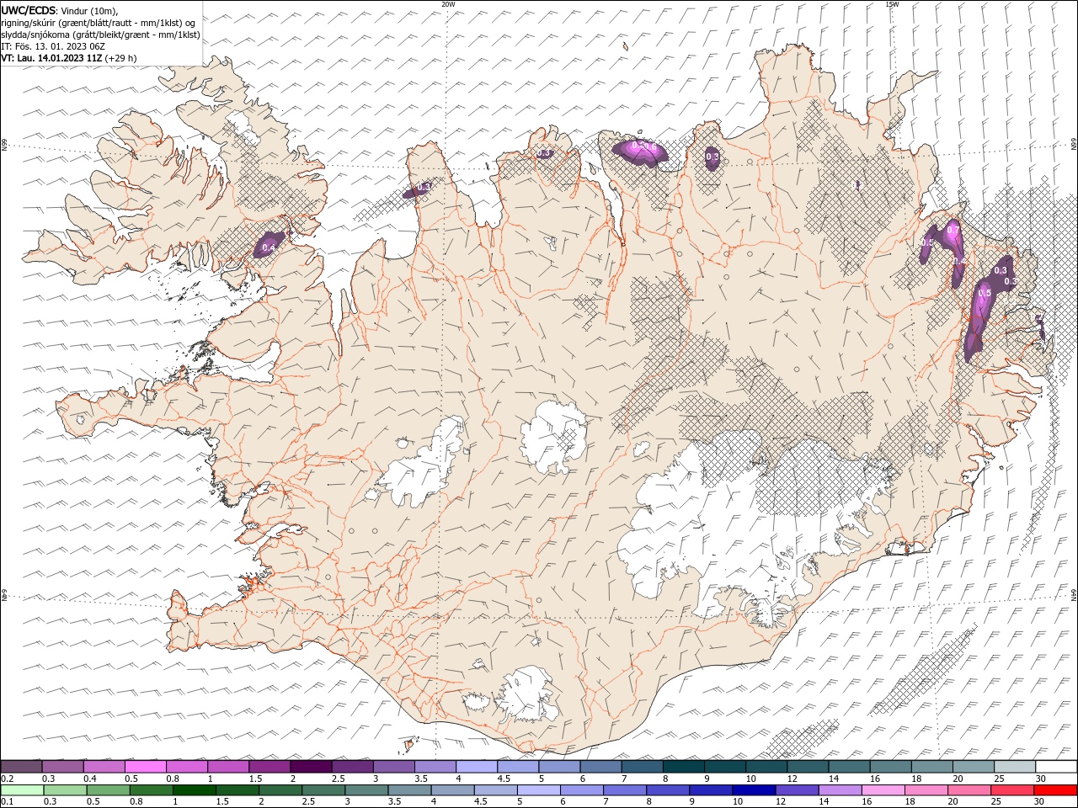Click the 0.7 precipitation value in the east

(953, 229)
